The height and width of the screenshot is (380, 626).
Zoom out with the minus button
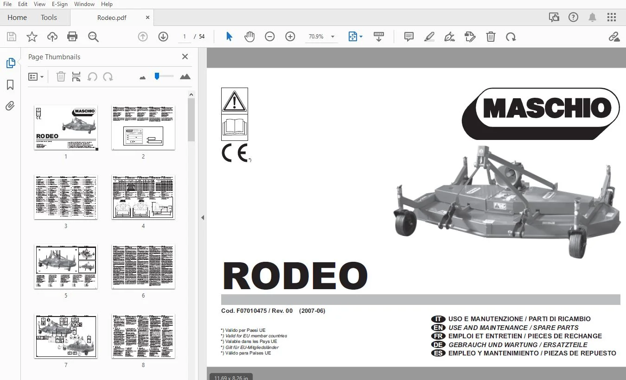(x=270, y=37)
